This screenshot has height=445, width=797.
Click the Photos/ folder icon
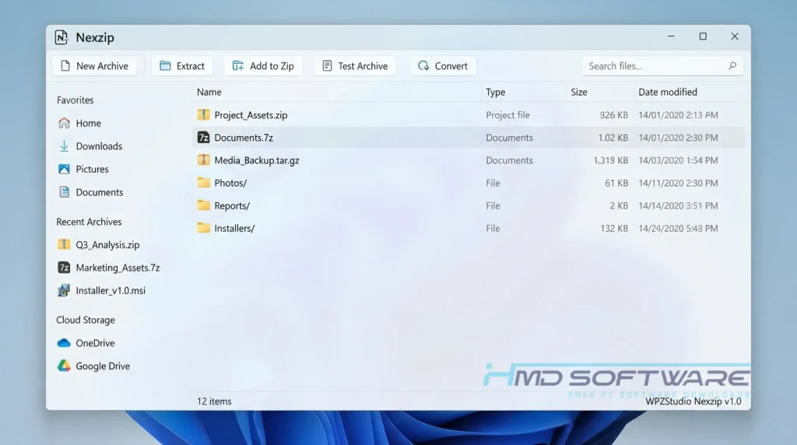[x=203, y=182]
